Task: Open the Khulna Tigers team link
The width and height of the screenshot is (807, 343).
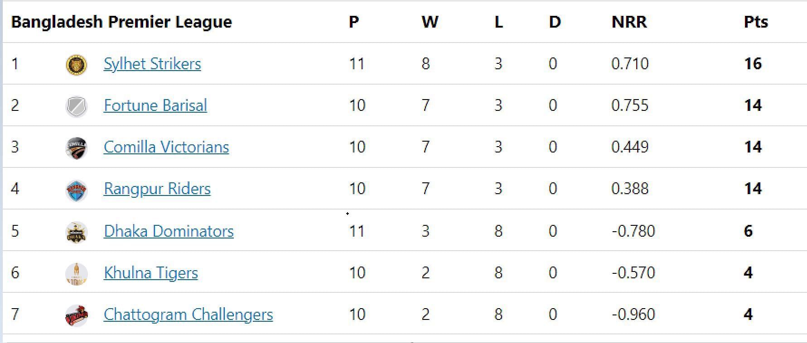Action: (x=151, y=273)
